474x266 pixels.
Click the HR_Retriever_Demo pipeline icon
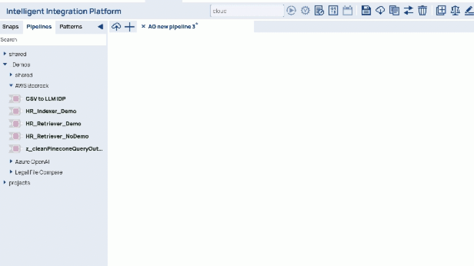[15, 124]
